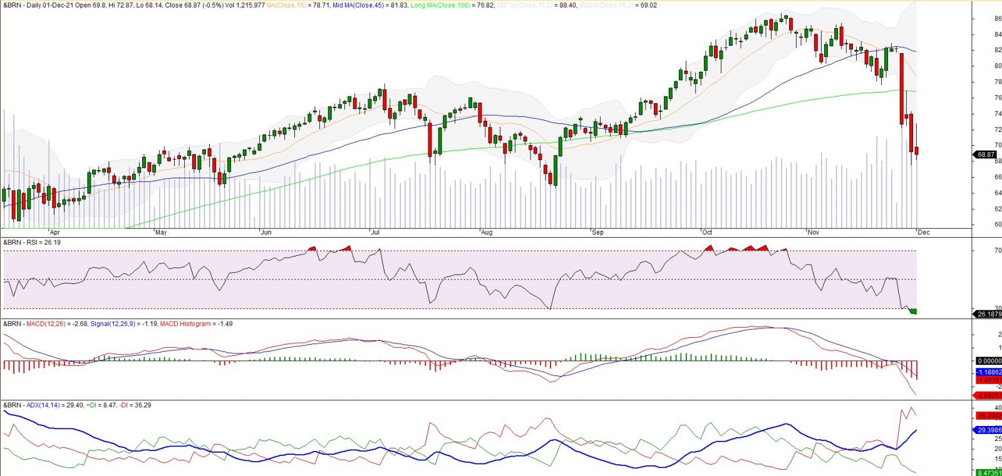
Task: Click the 0.00000 zero-line tag in MACD pane
Action: point(988,361)
